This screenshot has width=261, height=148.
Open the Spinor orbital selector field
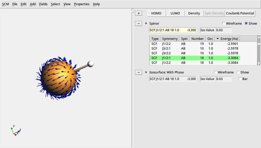173,30
